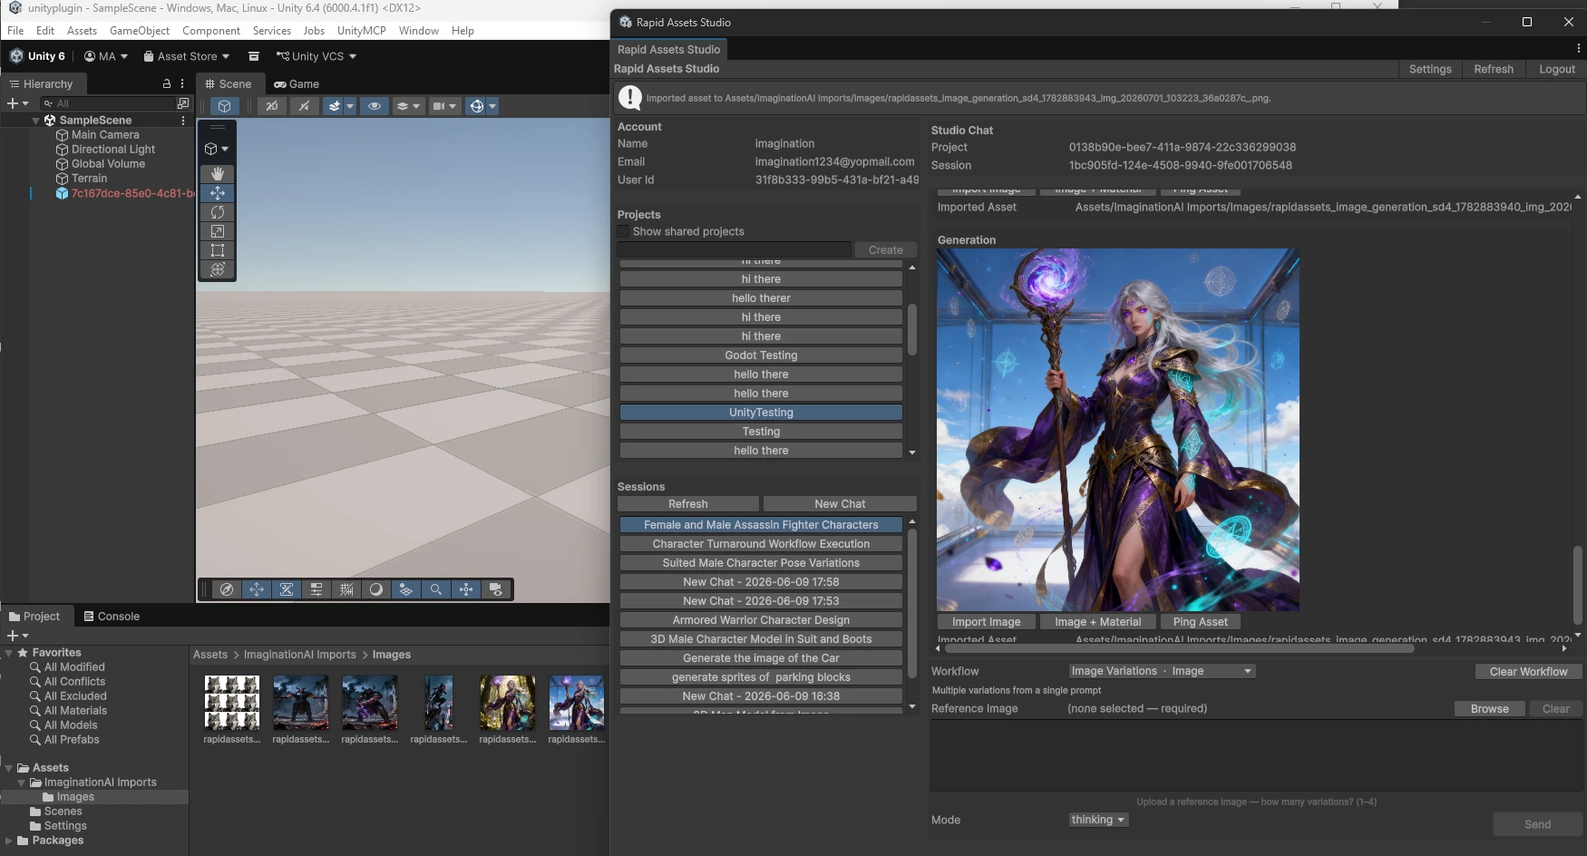The image size is (1587, 856).
Task: Open the MA account dropdown
Action: 106,56
